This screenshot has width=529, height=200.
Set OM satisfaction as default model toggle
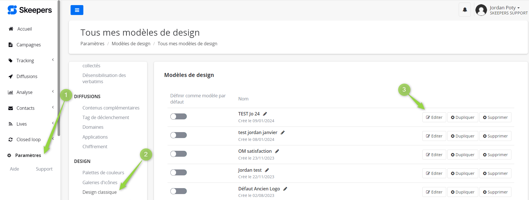[x=178, y=154]
